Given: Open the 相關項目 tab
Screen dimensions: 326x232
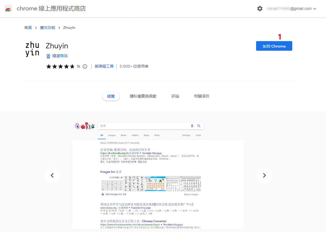Looking at the screenshot, I should [x=202, y=96].
